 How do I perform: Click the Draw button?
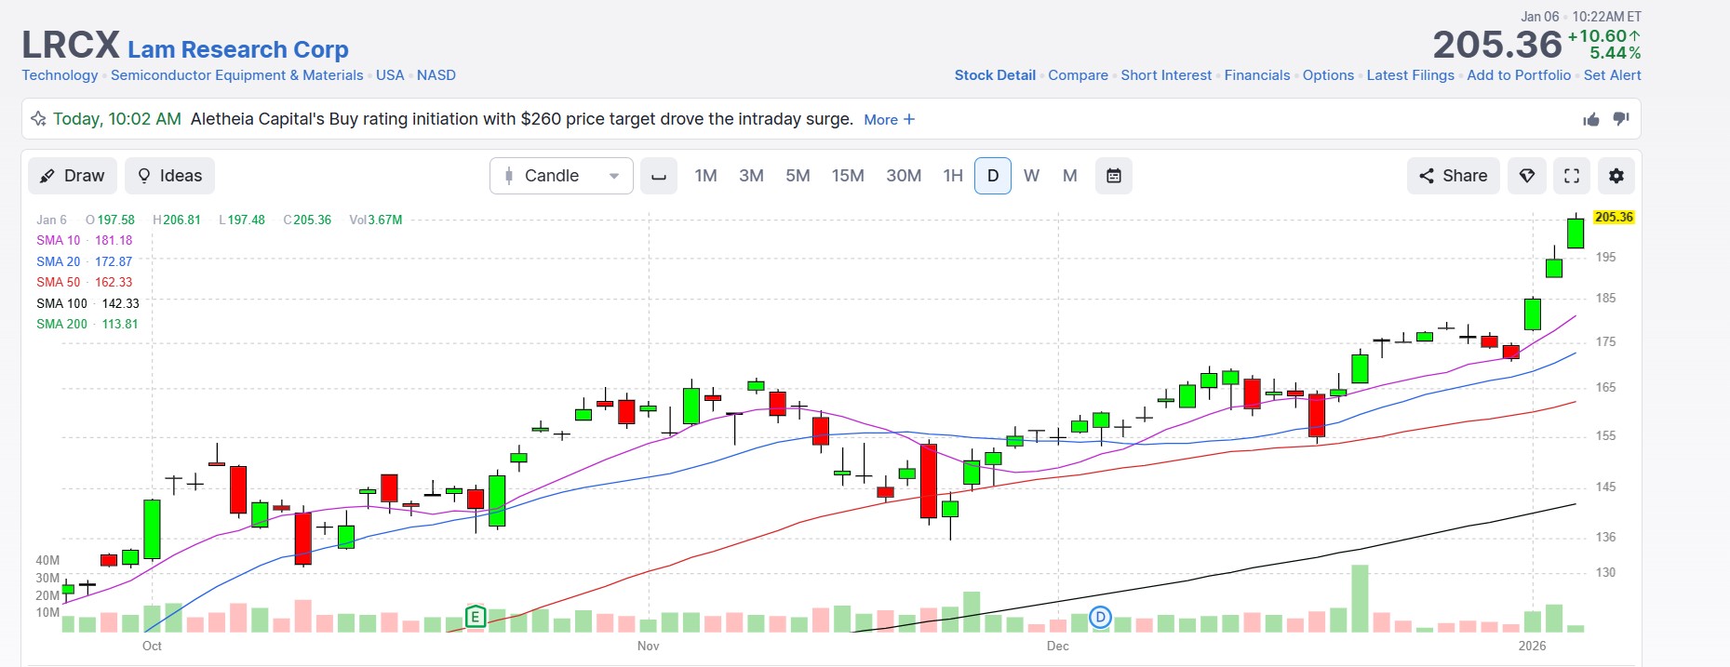73,176
